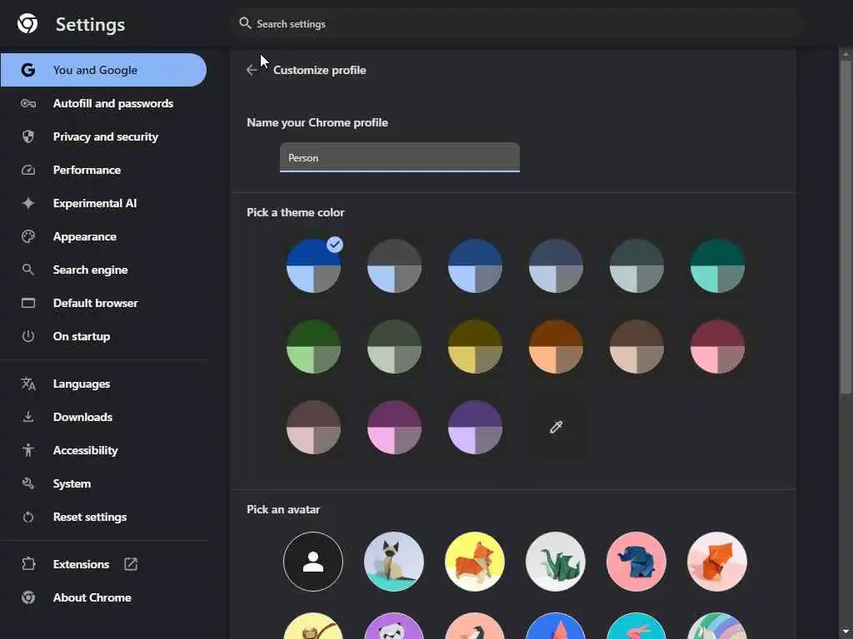Select the default person silhouette avatar
The height and width of the screenshot is (639, 853).
(x=313, y=562)
